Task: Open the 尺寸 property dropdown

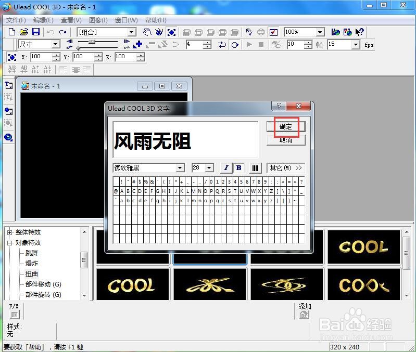Action: pyautogui.click(x=55, y=44)
